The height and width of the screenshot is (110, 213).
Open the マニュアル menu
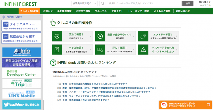[101, 11]
